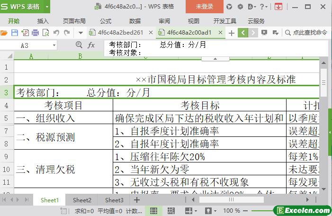Click cell 2、当年新欠为零
The image size is (332, 216).
tap(200, 169)
